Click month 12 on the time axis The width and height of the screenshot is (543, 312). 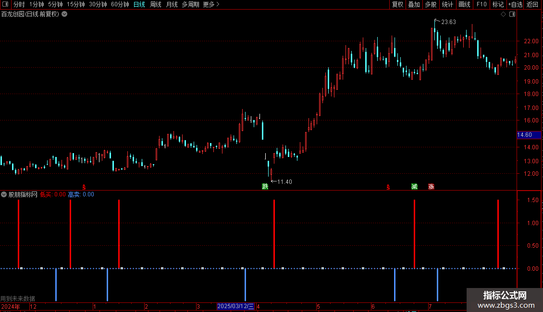coord(33,306)
